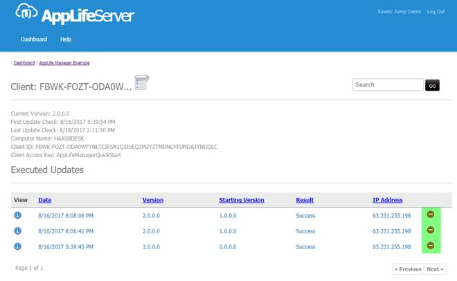Screen dimensions: 457x281
Task: Click the Page 1 of 1 indicator
Action: click(29, 268)
